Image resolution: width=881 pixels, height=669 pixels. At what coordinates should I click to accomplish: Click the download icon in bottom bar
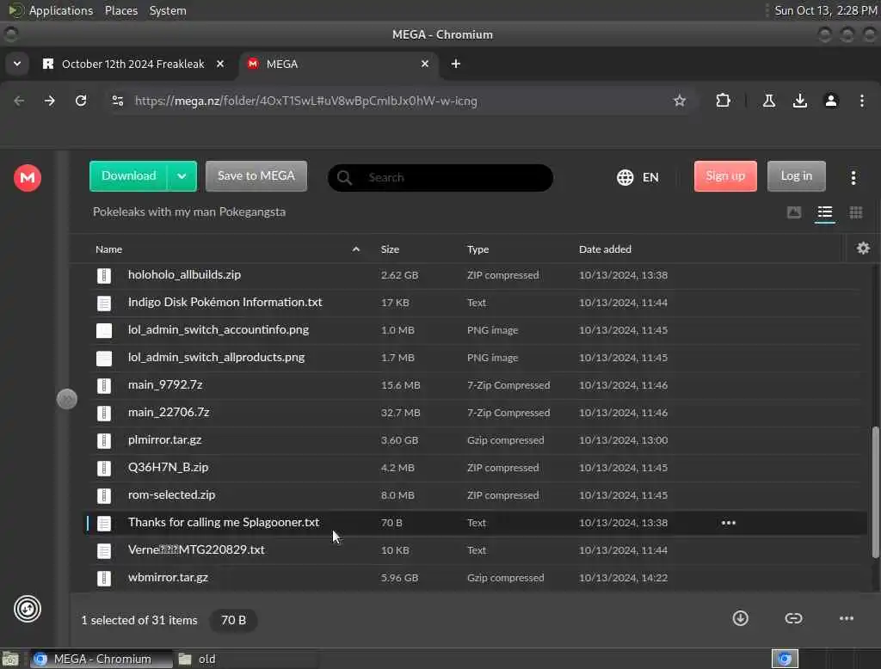741,618
